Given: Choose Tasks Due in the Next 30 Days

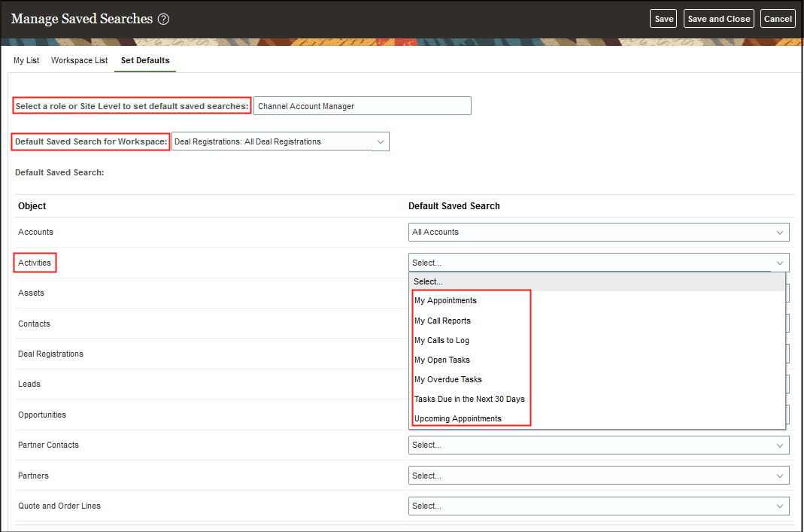Looking at the screenshot, I should point(469,399).
